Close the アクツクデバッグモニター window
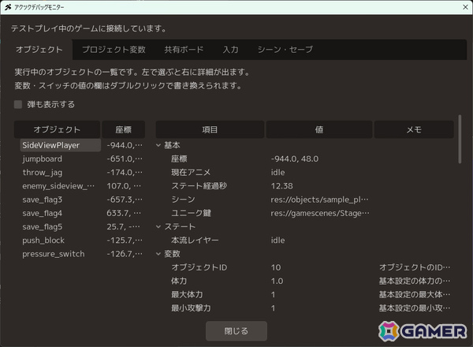The height and width of the screenshot is (347, 473). [x=465, y=7]
